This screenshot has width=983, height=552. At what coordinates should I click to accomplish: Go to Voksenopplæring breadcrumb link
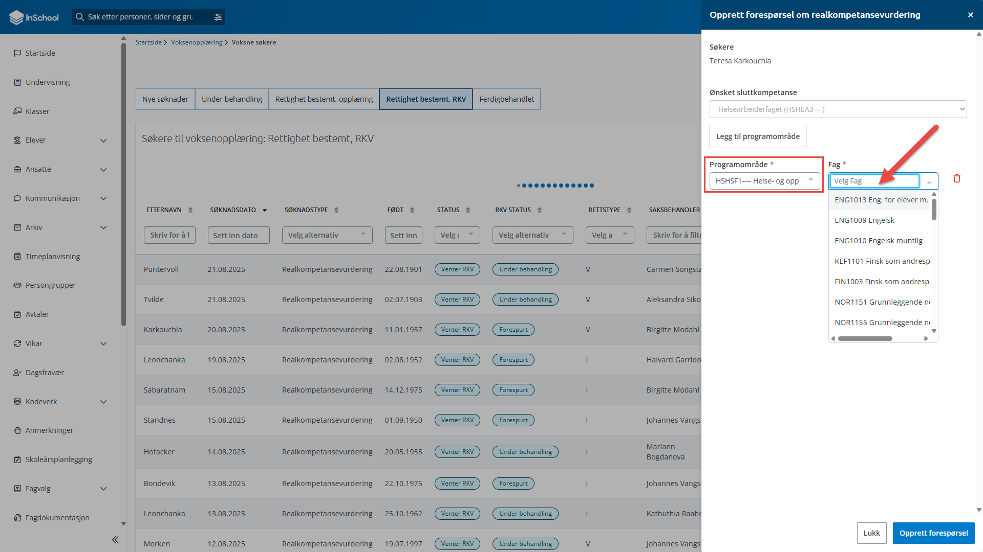point(197,42)
